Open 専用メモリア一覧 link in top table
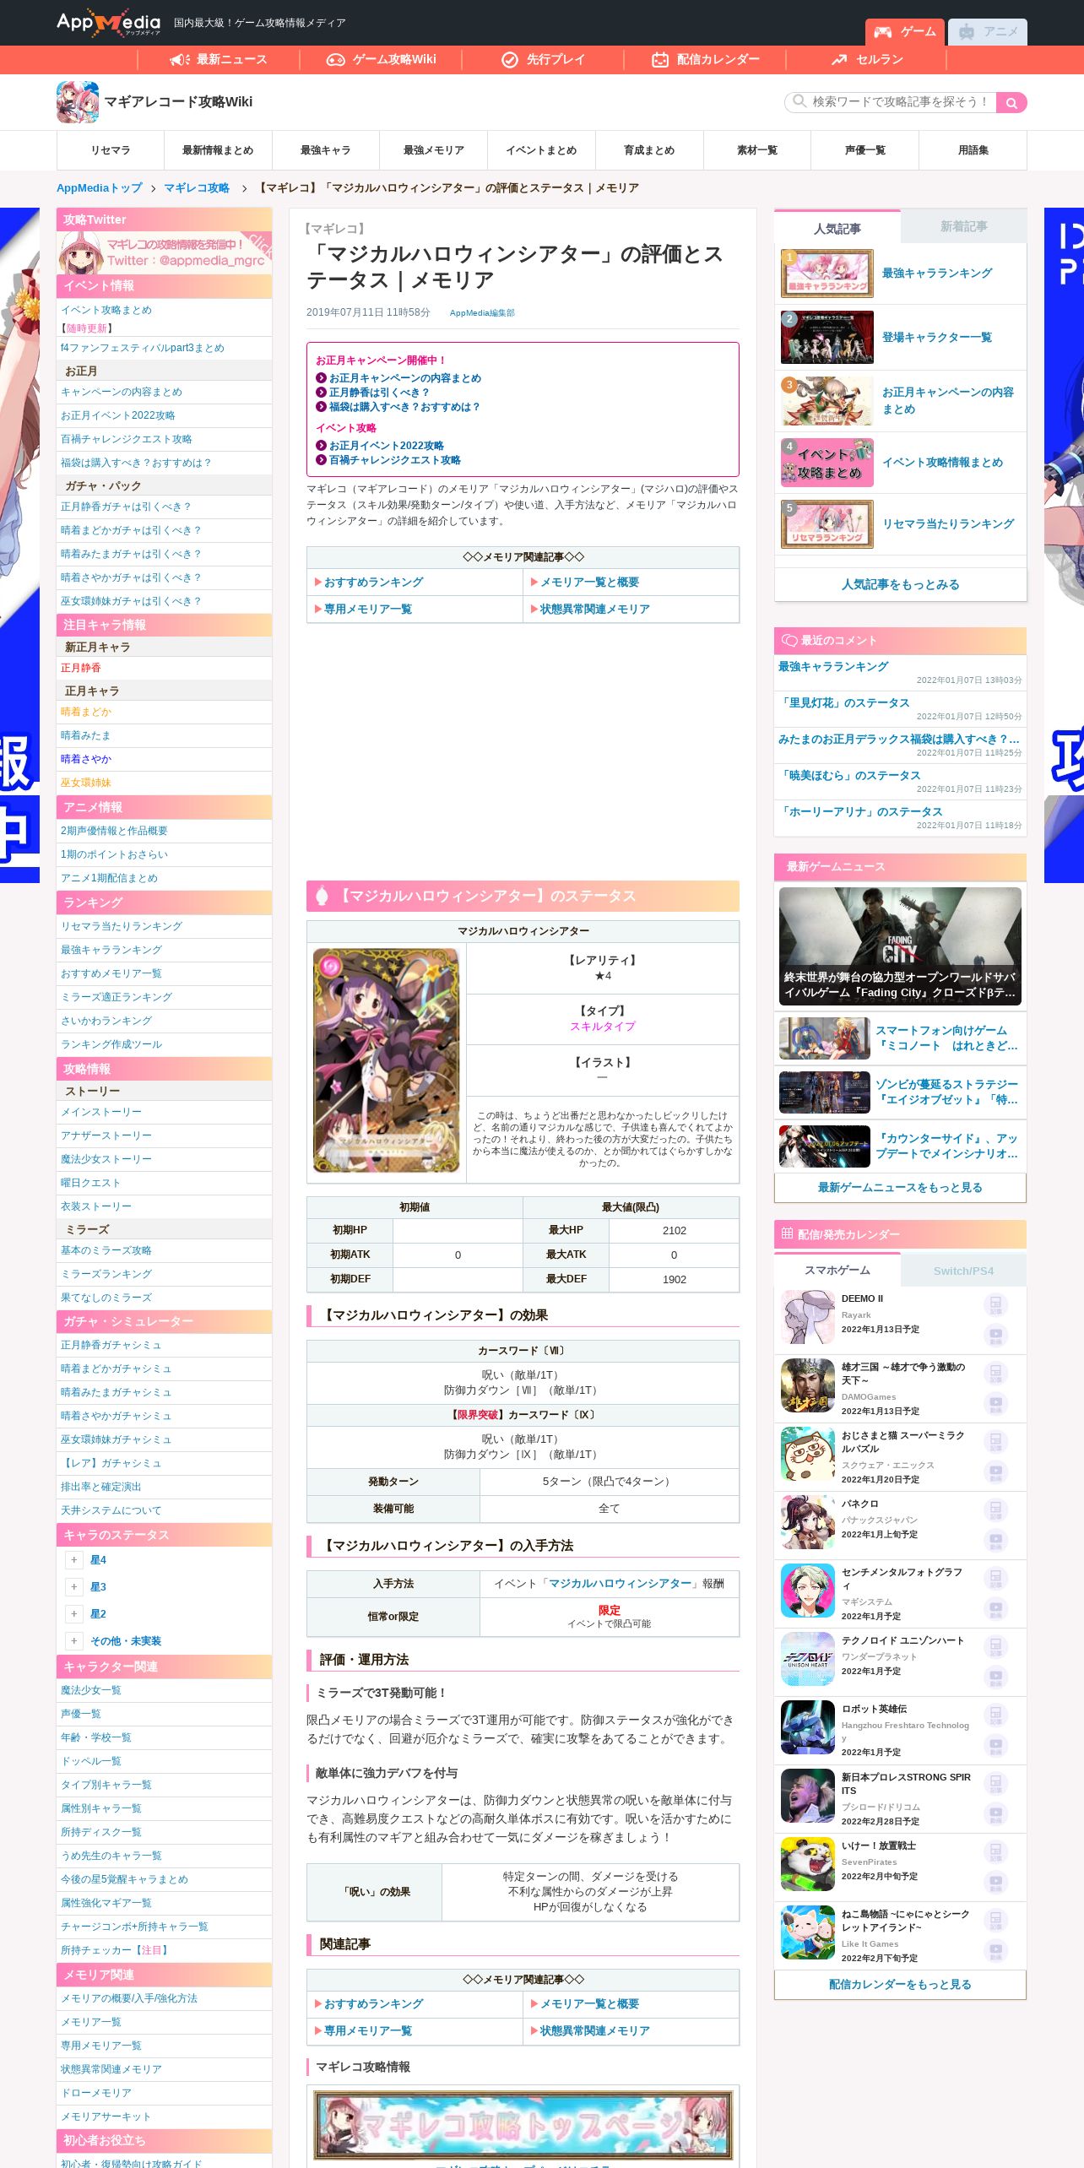This screenshot has width=1084, height=2168. (368, 610)
